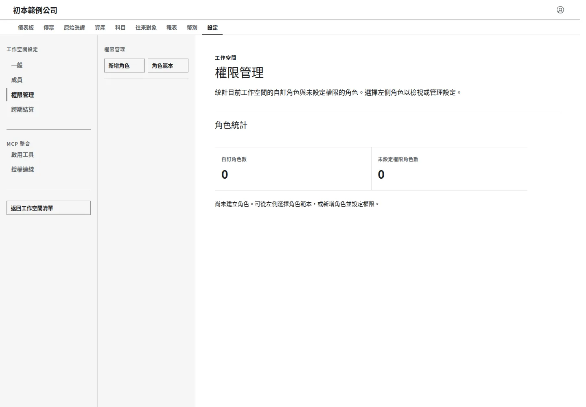This screenshot has width=586, height=407.
Task: Open the 往來對象 tab
Action: click(x=146, y=28)
